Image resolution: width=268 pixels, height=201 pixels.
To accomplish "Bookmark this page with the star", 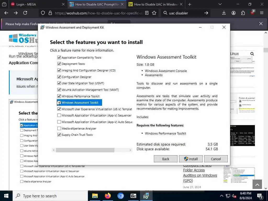I will [154, 13].
